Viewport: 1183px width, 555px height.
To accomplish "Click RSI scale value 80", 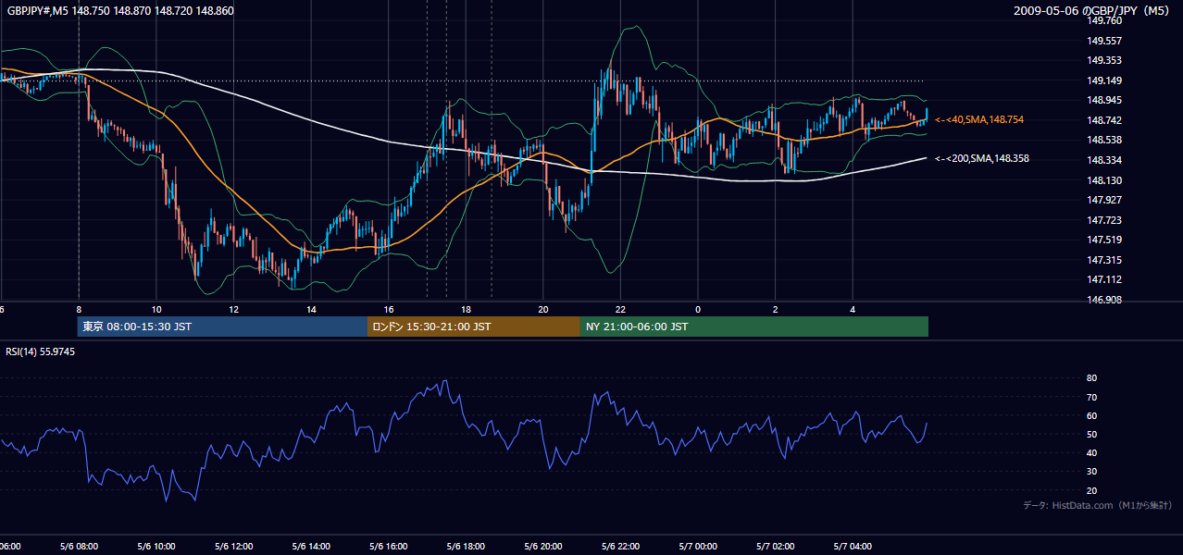I will pyautogui.click(x=1091, y=378).
